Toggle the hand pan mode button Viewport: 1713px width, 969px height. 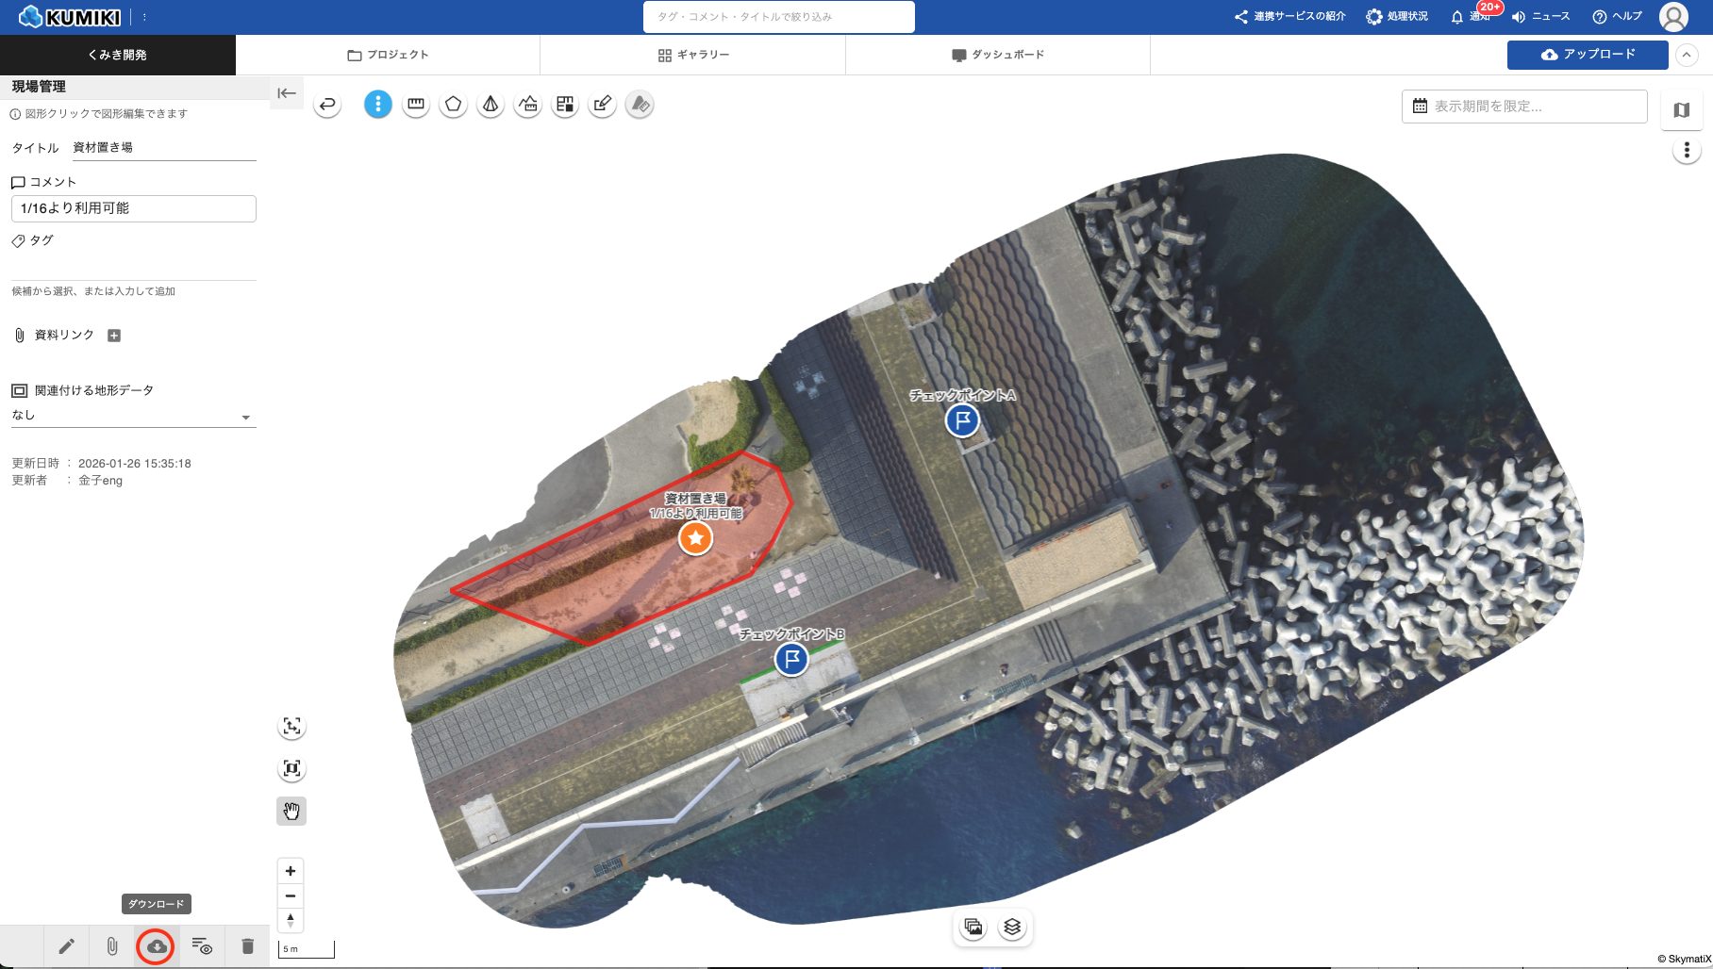point(291,811)
